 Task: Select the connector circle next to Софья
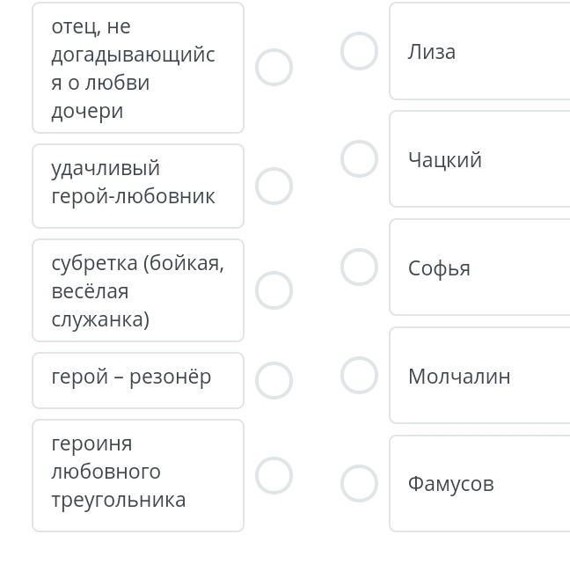(x=359, y=267)
